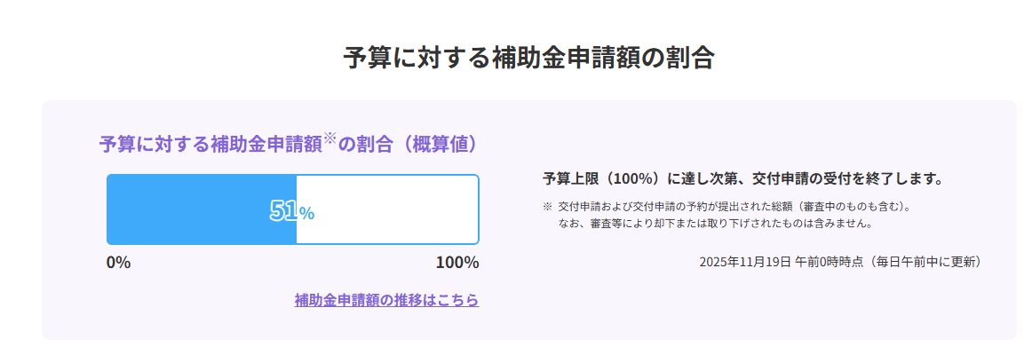
Task: Click the date 2025年11月19日
Action: pos(744,262)
